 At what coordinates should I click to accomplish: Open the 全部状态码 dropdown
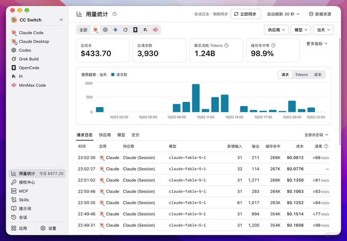tap(316, 135)
